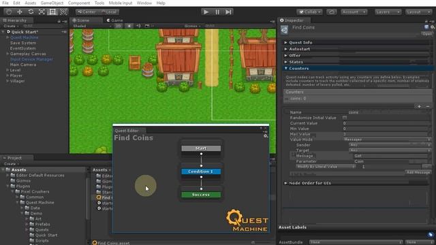The height and width of the screenshot is (245, 436).
Task: Select the Scale tool
Action: [42, 12]
